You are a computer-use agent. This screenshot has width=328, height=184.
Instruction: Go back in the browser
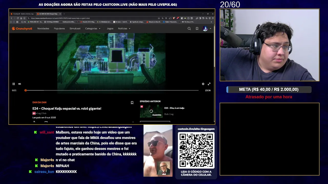click(x=12, y=18)
